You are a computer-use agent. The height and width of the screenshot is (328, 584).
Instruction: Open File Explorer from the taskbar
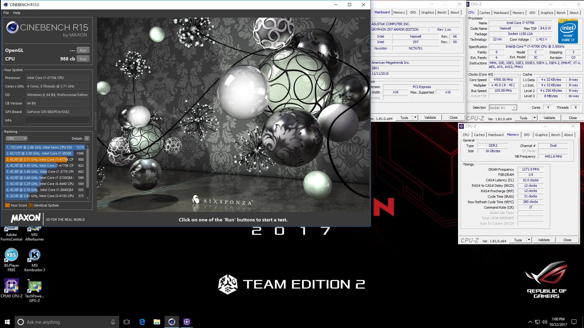[157, 322]
